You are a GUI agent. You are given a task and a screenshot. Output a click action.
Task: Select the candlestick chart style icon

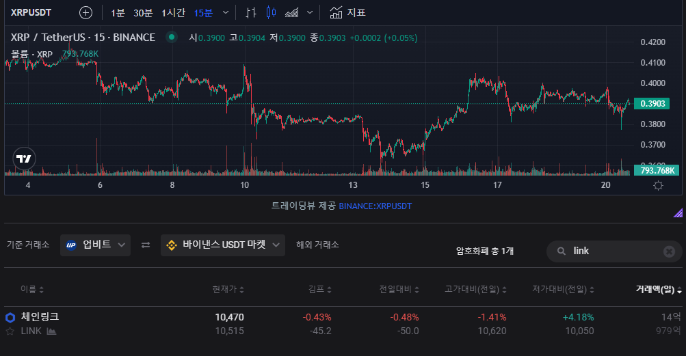click(272, 13)
